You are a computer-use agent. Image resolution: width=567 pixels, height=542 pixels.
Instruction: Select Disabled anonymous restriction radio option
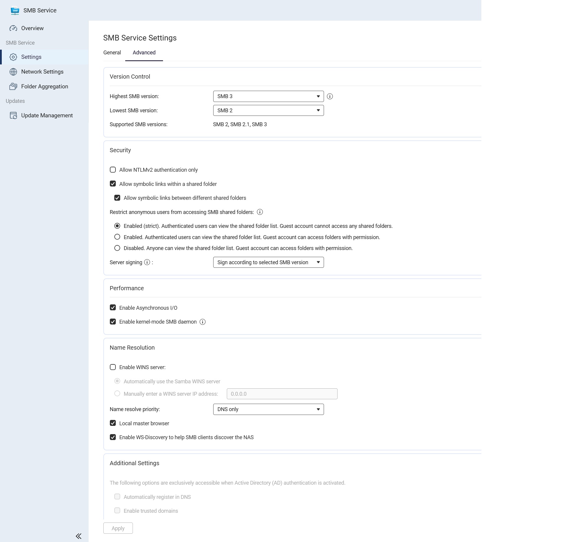coord(117,248)
